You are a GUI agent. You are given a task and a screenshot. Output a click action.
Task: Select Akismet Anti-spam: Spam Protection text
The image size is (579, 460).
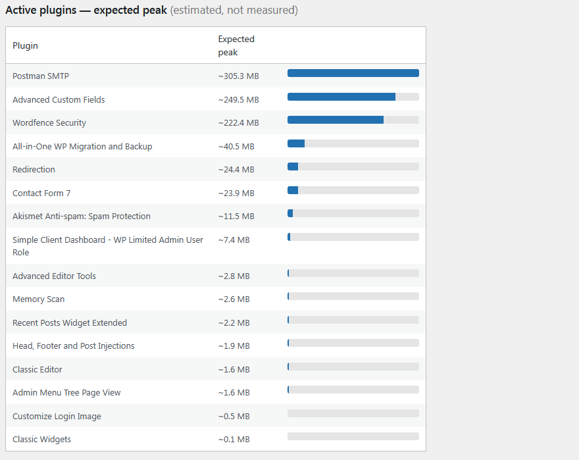(82, 216)
